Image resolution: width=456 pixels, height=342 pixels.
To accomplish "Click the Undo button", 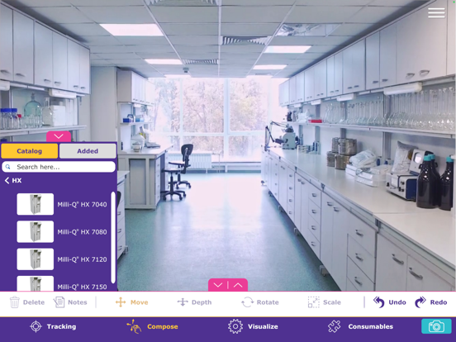I will point(390,302).
